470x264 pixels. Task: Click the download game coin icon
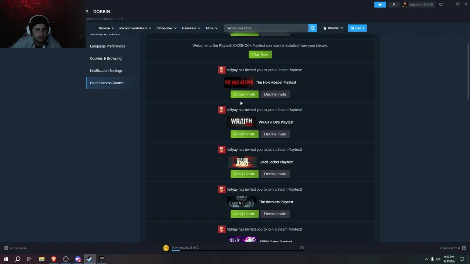pos(166,248)
